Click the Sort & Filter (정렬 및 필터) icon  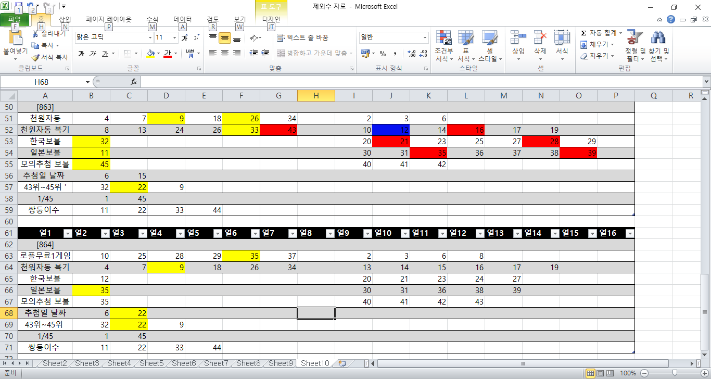pyautogui.click(x=634, y=38)
